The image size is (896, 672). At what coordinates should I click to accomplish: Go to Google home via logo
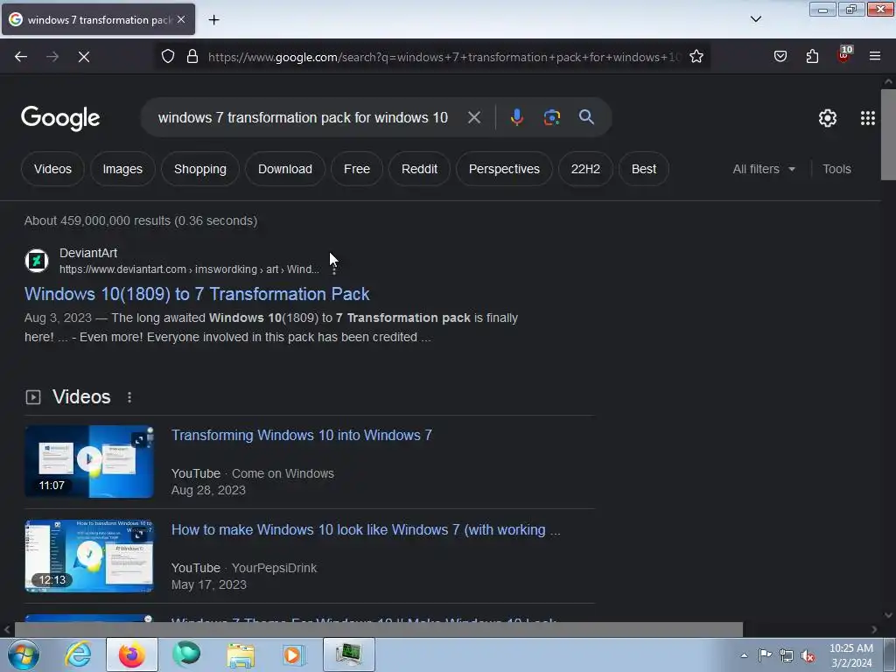pos(60,118)
